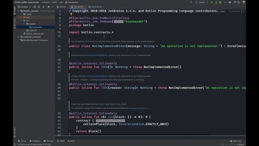The width and height of the screenshot is (259, 146).
Task: Run the program with green play icon
Action: click(x=212, y=2)
